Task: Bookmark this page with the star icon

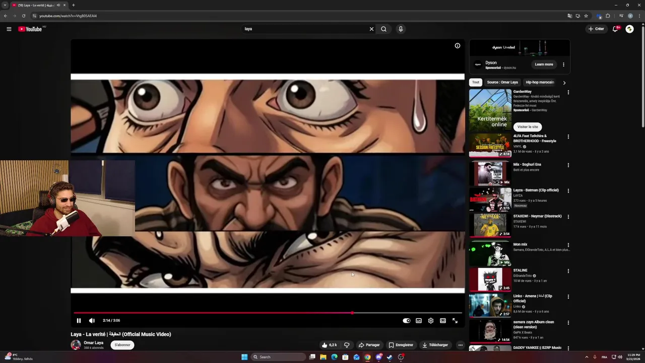Action: pos(586,16)
